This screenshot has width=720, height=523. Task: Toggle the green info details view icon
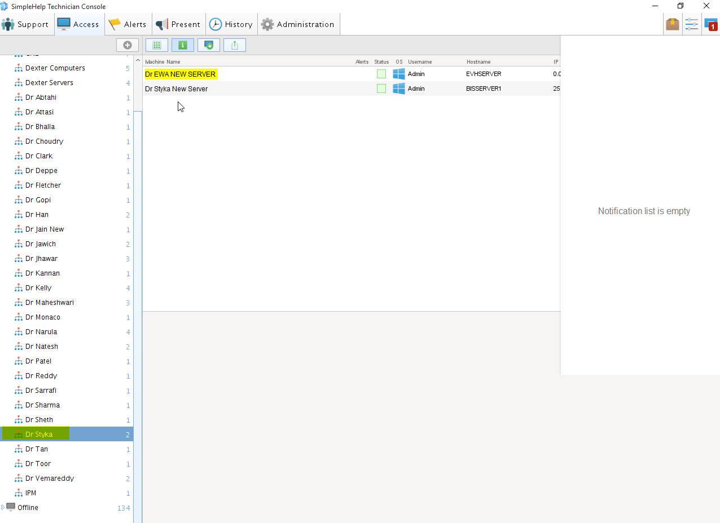coord(183,45)
